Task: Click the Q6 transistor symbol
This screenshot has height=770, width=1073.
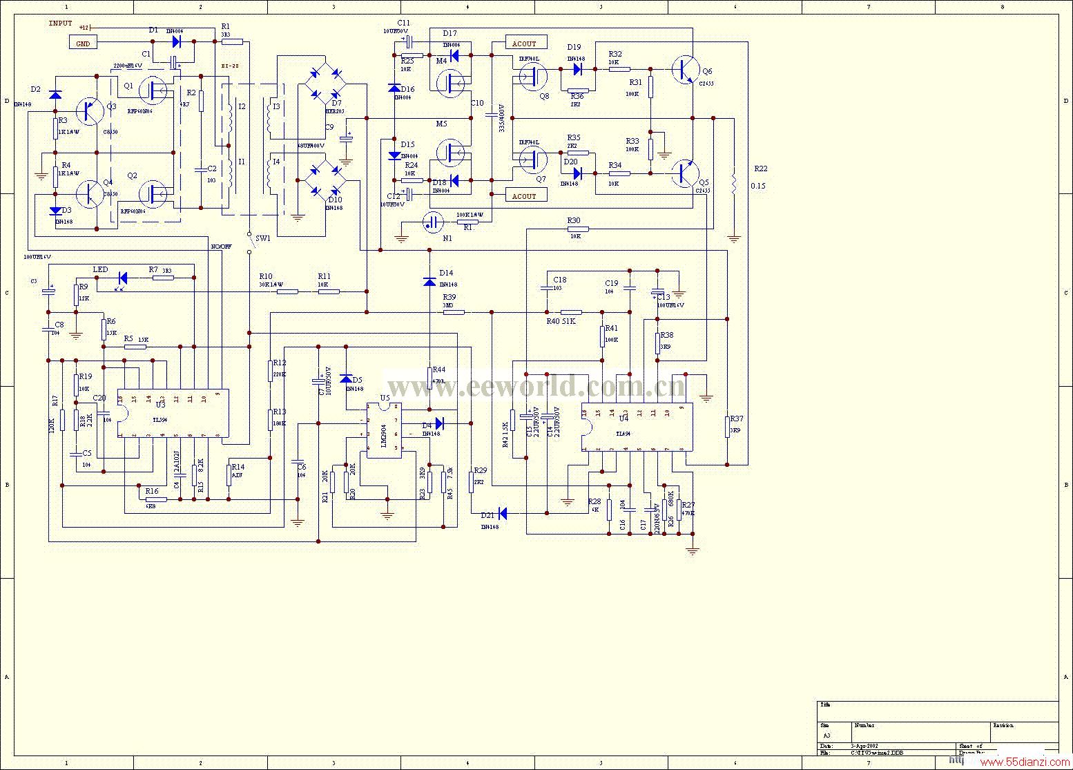Action: tap(684, 69)
